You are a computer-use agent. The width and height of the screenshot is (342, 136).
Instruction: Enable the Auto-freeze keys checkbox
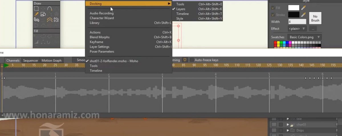coord(192,60)
